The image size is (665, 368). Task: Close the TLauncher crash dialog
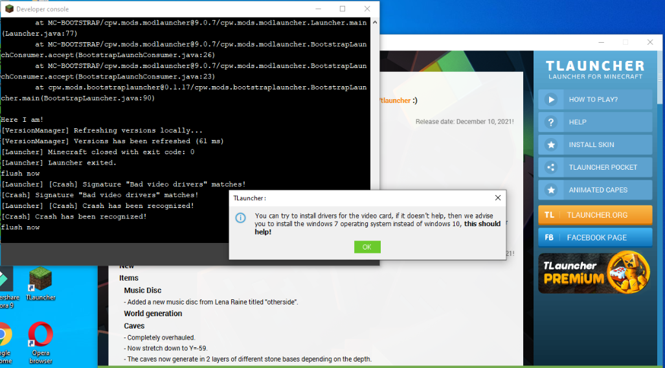[x=498, y=198]
